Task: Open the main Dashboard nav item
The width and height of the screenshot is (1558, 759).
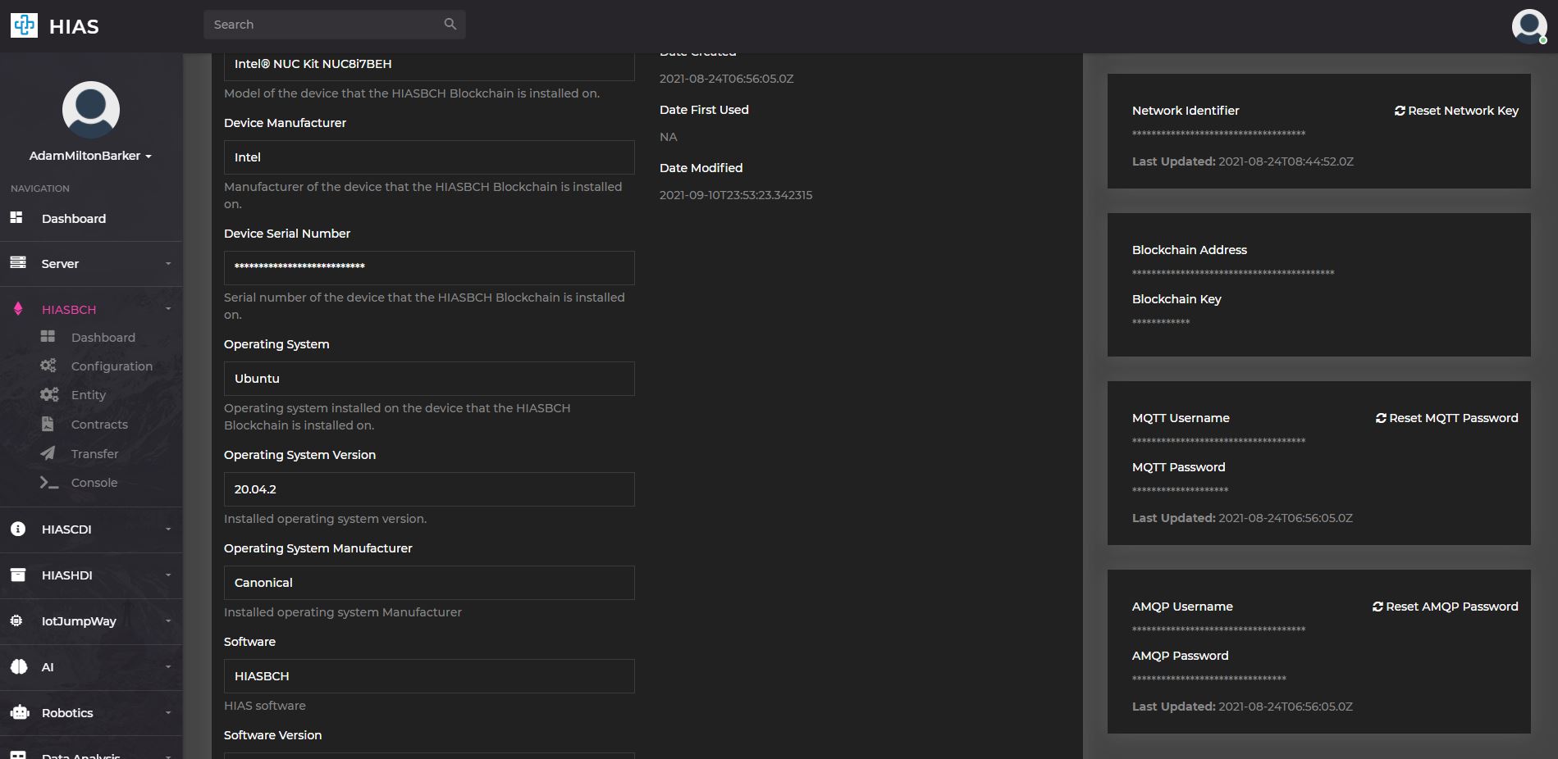Action: [x=74, y=218]
